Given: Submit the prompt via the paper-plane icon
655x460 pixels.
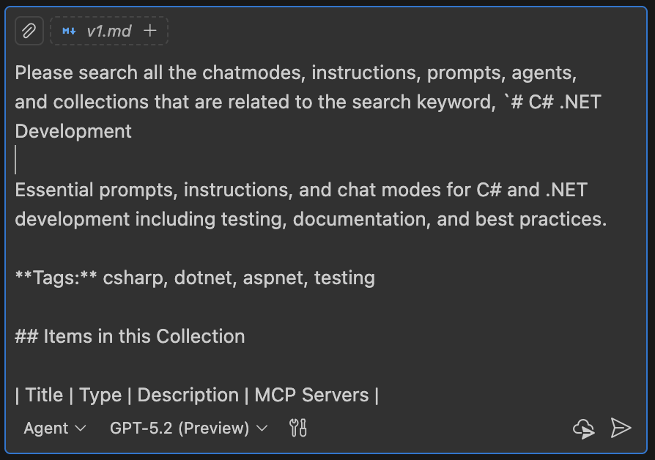Looking at the screenshot, I should point(622,428).
